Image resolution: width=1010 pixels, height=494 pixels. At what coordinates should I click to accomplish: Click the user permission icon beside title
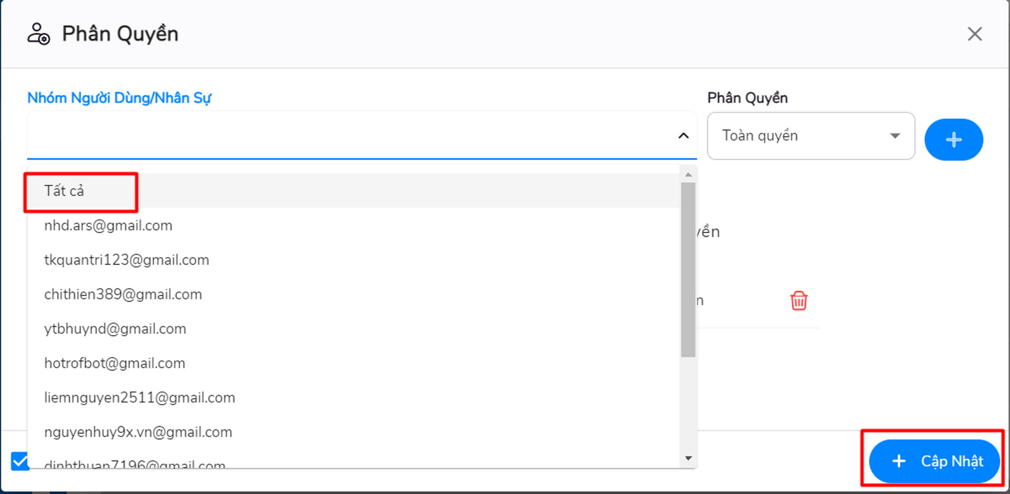pos(38,34)
